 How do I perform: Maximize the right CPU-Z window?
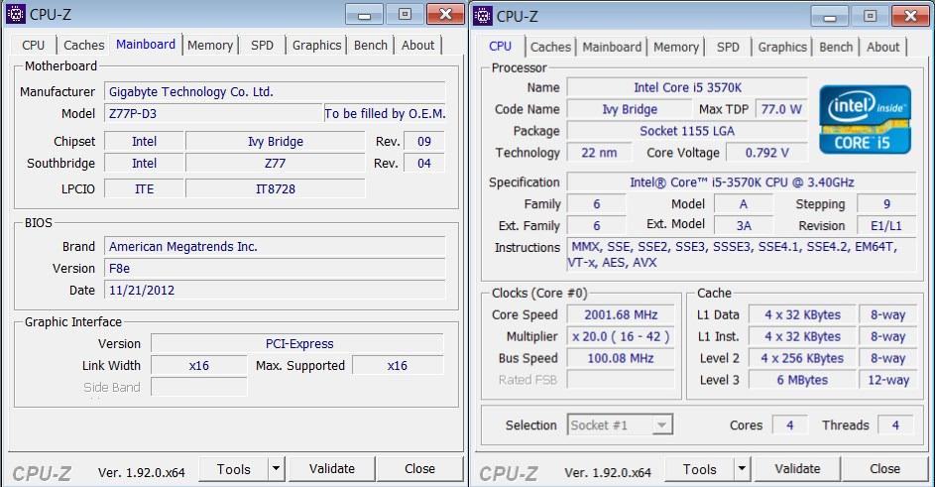point(870,16)
